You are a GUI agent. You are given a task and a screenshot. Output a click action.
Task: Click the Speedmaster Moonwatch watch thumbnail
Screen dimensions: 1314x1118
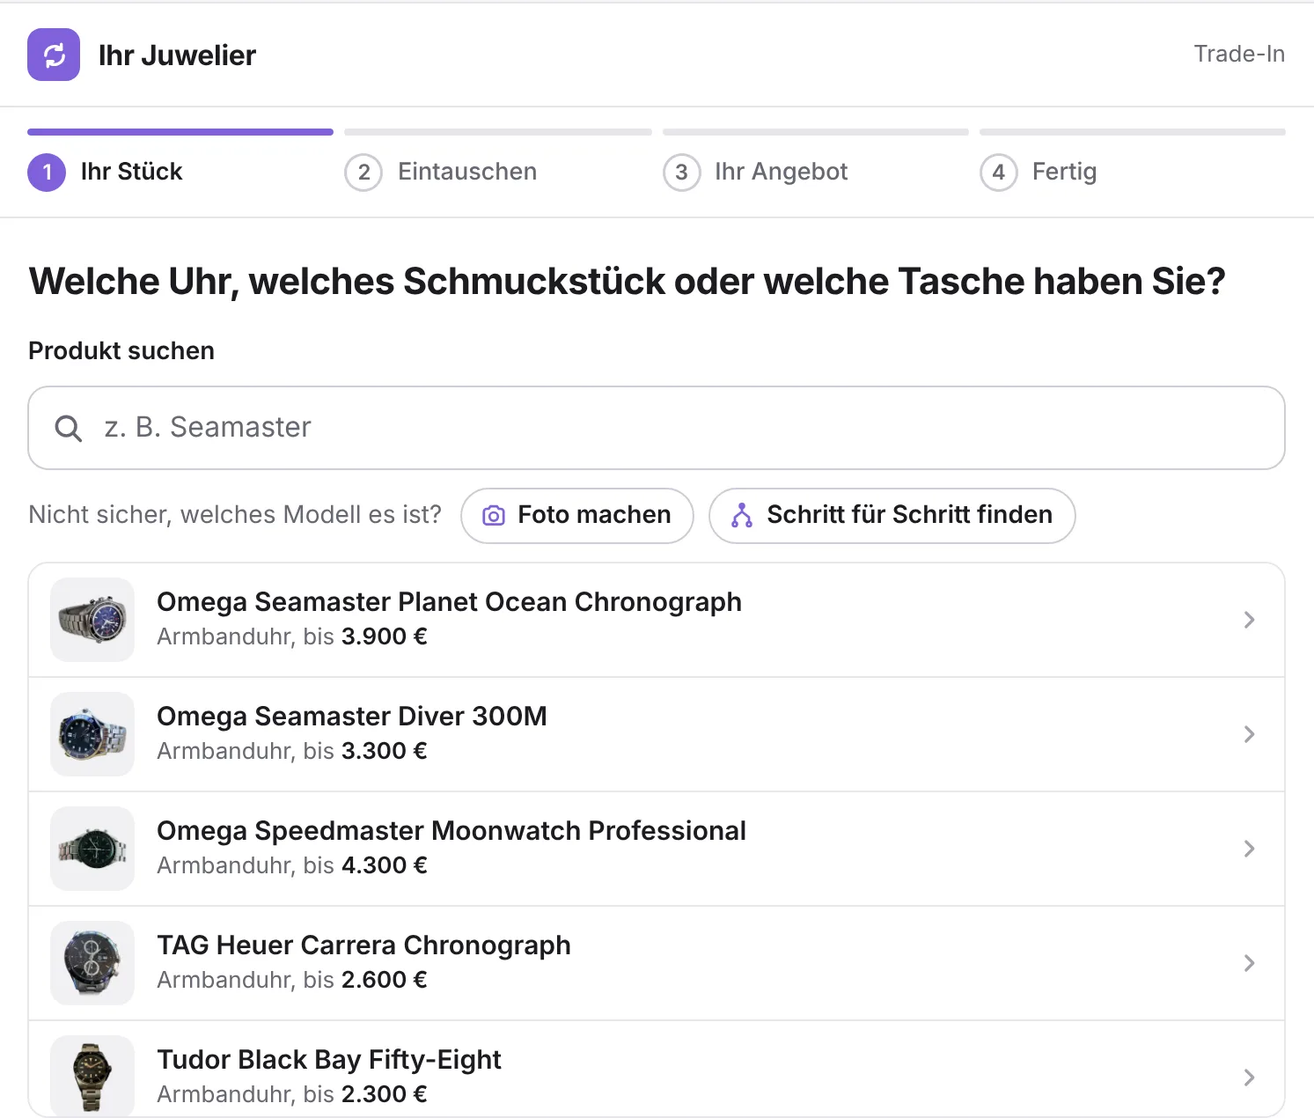pos(92,849)
